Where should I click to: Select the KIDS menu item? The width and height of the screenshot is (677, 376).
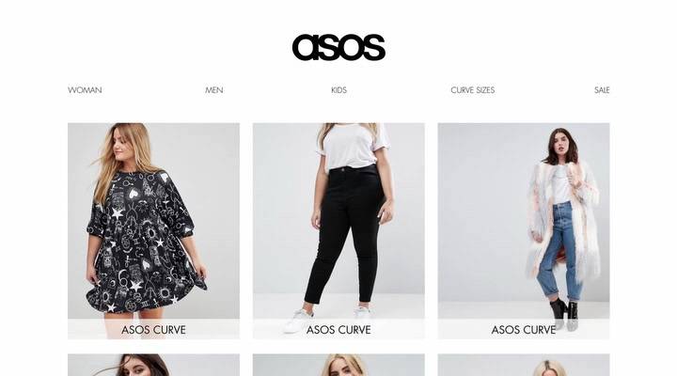pos(338,90)
